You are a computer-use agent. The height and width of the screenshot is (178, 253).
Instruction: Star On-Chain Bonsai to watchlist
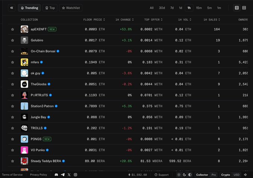tap(12, 51)
